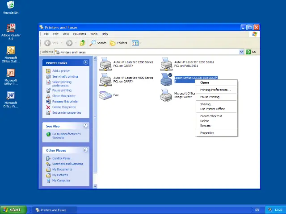The image size is (286, 214).
Task: Open the Tools menu
Action: point(94,34)
